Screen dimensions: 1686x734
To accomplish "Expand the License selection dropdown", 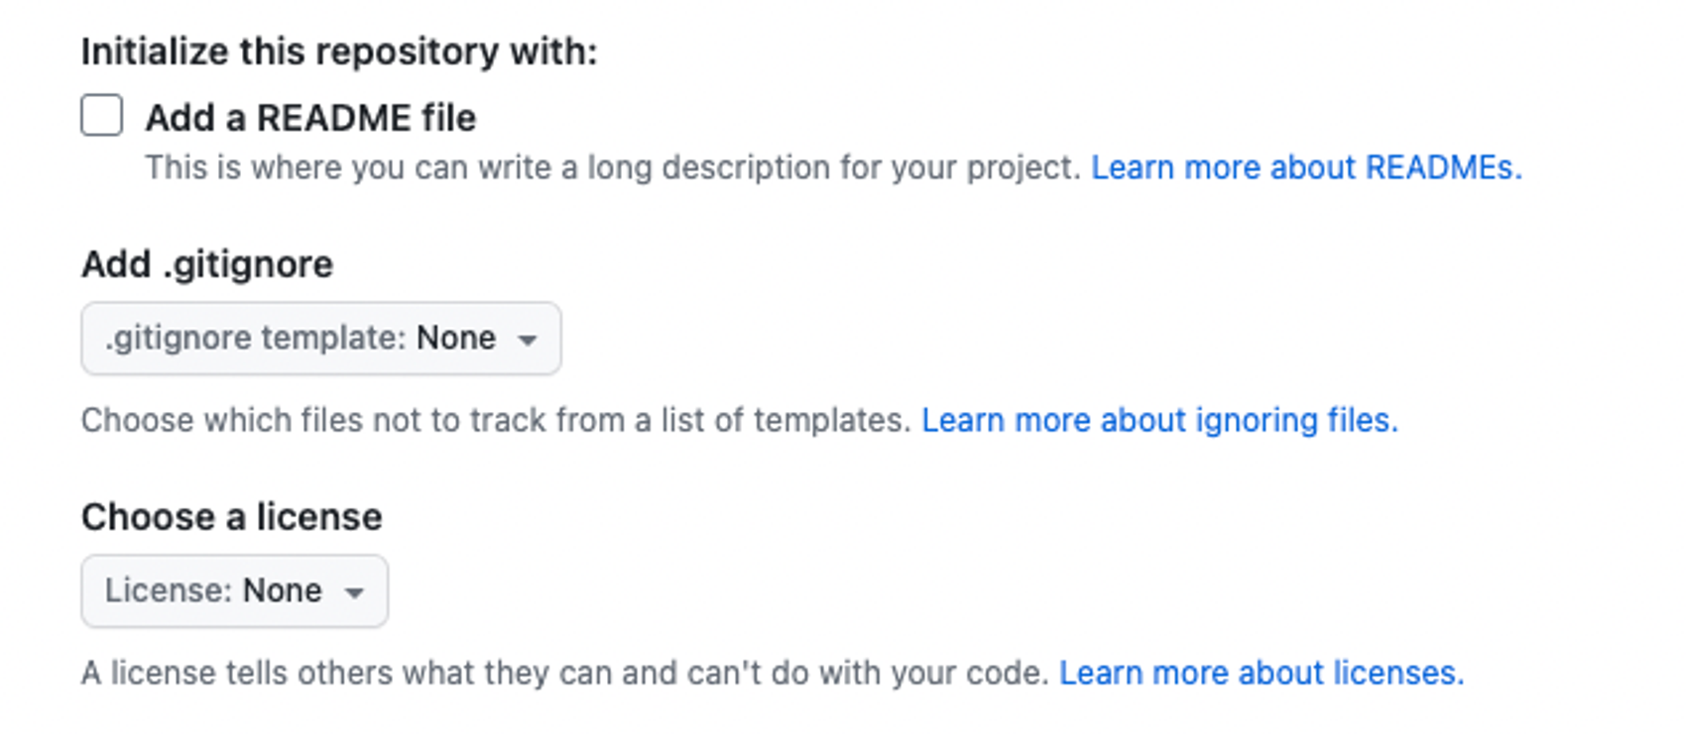I will [x=234, y=591].
